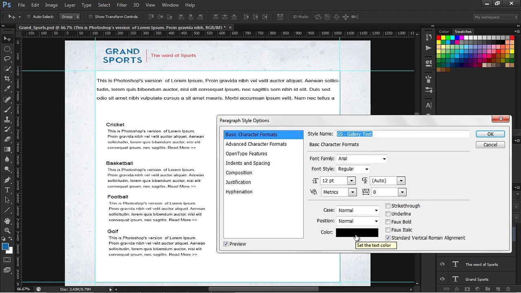521x293 pixels.
Task: Select the Hand tool
Action: 7,221
